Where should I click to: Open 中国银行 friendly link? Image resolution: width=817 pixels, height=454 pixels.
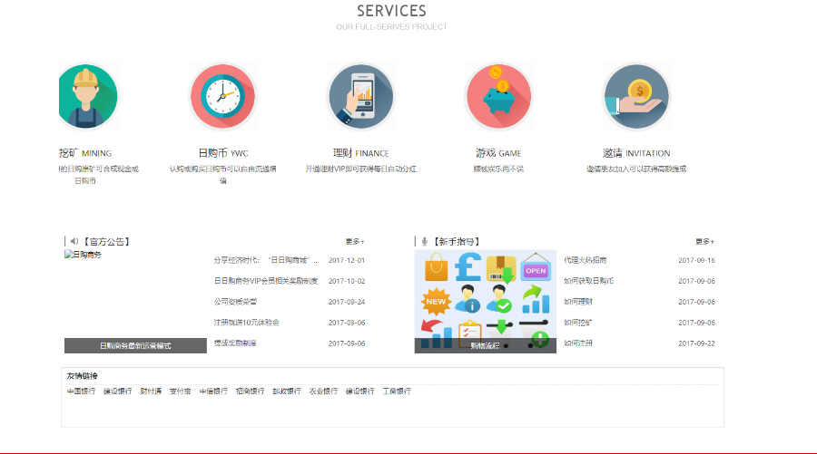point(82,391)
